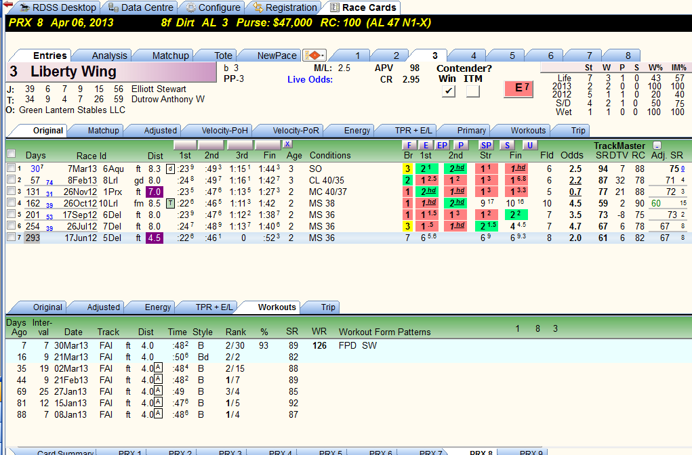Click the Race Cards sheet icon

pos(335,8)
